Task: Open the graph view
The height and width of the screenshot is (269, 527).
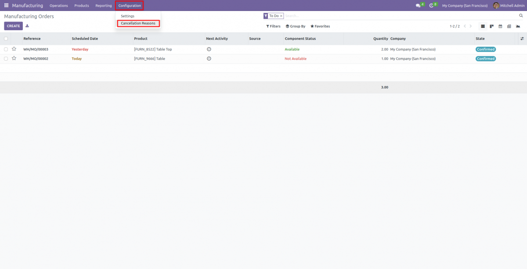Action: point(518,26)
